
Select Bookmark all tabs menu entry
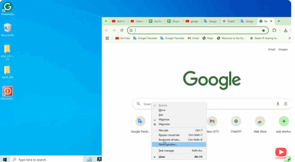(x=179, y=140)
